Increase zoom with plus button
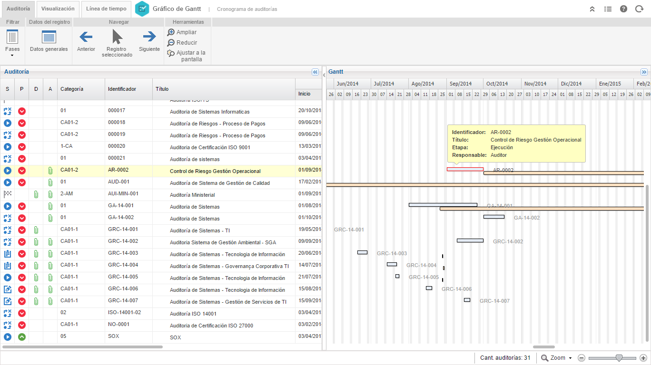The width and height of the screenshot is (651, 365). [643, 358]
